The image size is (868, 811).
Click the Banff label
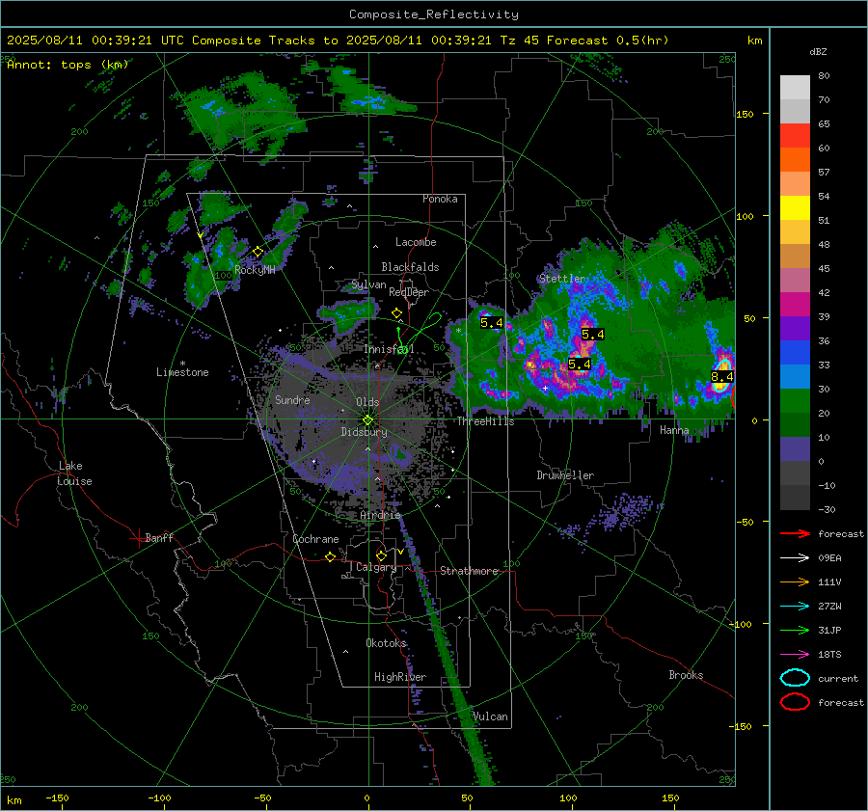[159, 538]
